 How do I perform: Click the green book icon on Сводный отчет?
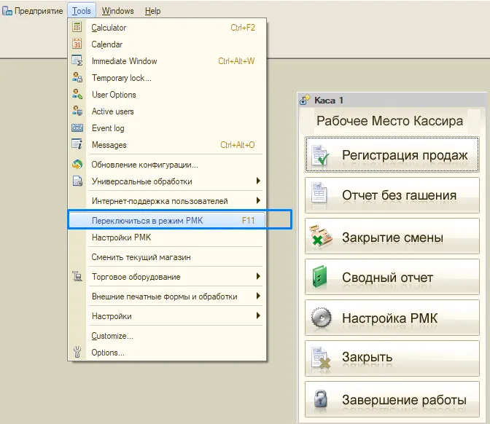(x=320, y=277)
